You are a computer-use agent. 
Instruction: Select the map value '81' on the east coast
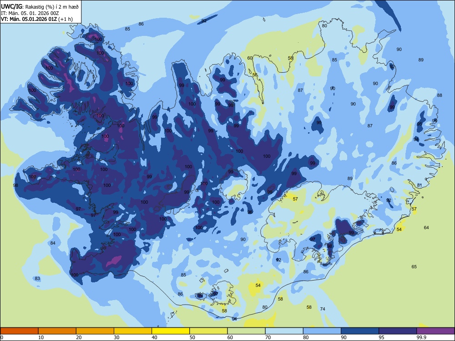pos(420,186)
